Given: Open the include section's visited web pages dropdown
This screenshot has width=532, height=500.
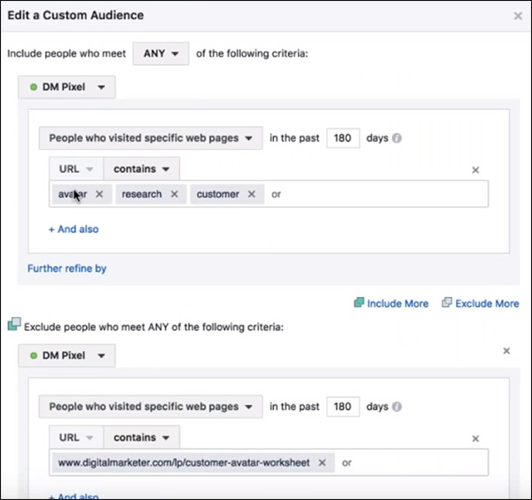Looking at the screenshot, I should (x=151, y=138).
